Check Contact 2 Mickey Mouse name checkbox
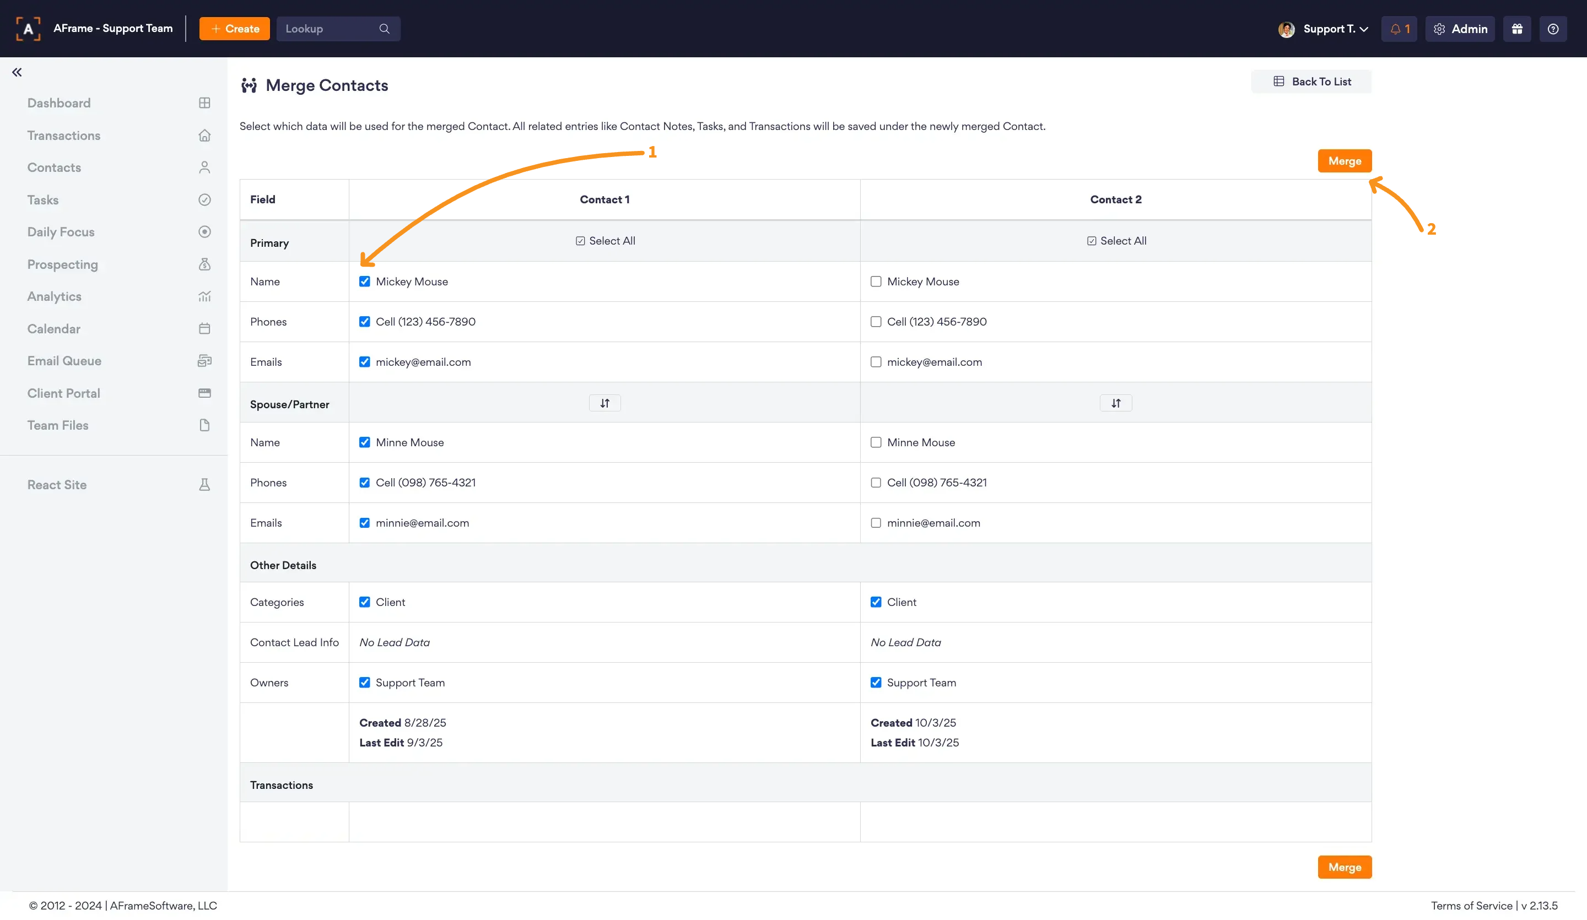The image size is (1587, 920). 876,282
